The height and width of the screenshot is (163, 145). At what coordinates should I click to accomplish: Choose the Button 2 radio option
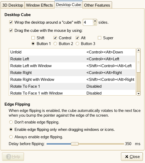55,44
